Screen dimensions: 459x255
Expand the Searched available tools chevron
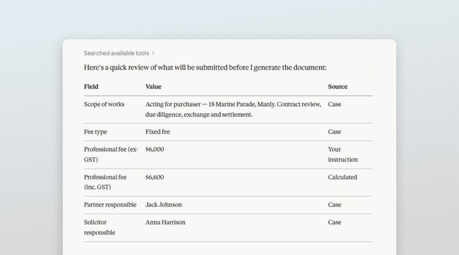coord(153,54)
